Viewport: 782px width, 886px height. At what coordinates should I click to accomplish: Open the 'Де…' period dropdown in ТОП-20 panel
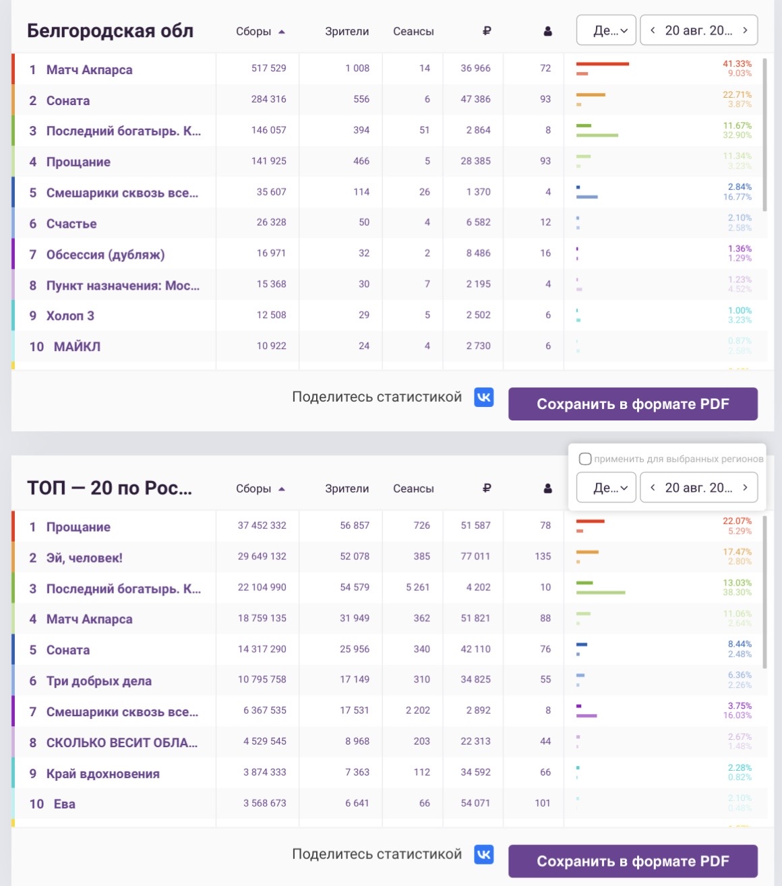pyautogui.click(x=606, y=488)
